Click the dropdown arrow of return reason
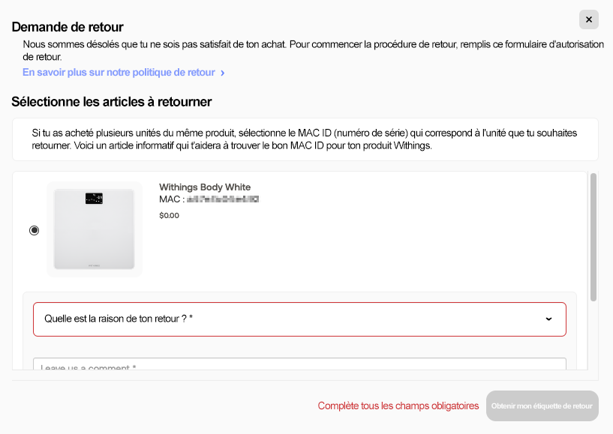 (548, 319)
